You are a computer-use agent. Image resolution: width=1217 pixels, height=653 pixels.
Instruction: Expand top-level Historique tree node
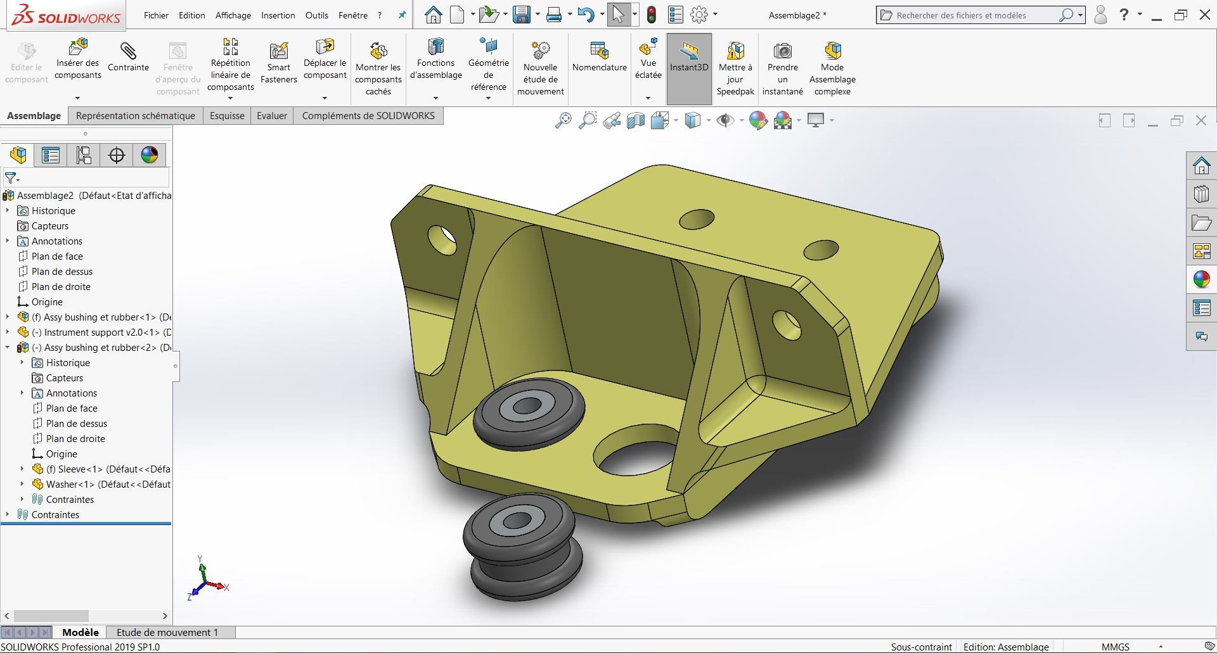point(8,210)
